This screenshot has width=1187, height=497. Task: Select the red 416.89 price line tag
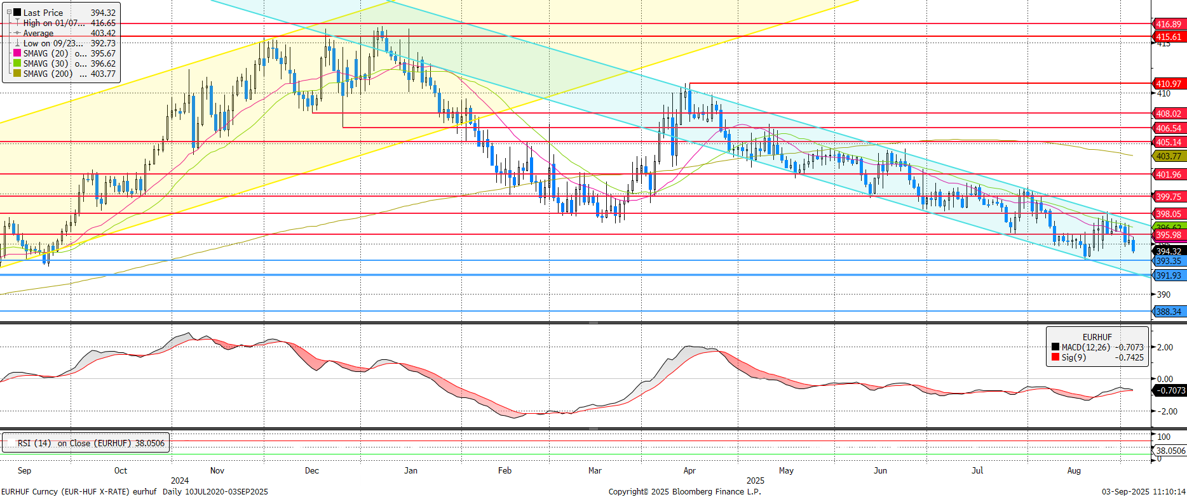(x=1168, y=24)
